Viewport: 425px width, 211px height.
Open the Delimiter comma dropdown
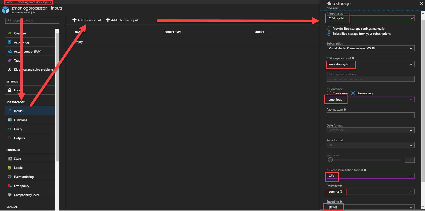370,192
